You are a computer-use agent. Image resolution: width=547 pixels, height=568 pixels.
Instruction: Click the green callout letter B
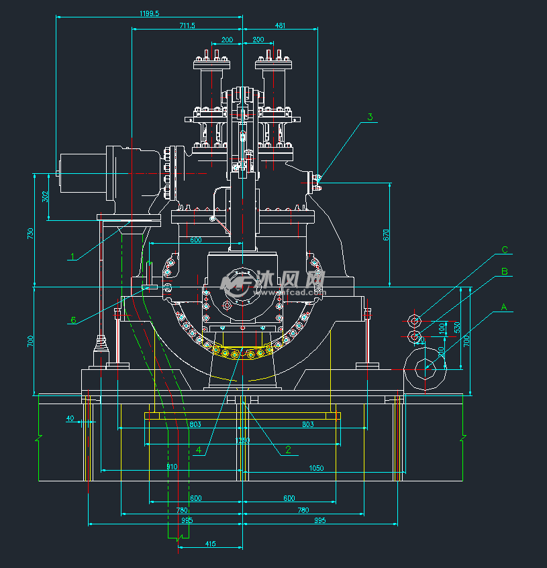tap(505, 272)
